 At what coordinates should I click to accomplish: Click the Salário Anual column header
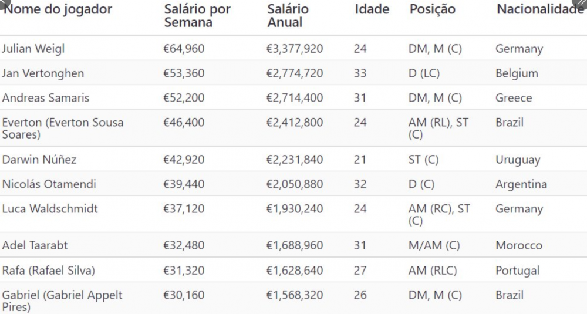288,16
